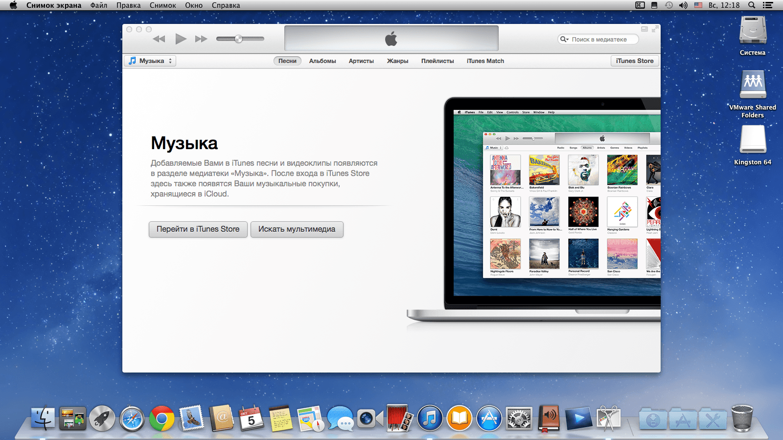
Task: Open the US flag input source menu
Action: 698,5
